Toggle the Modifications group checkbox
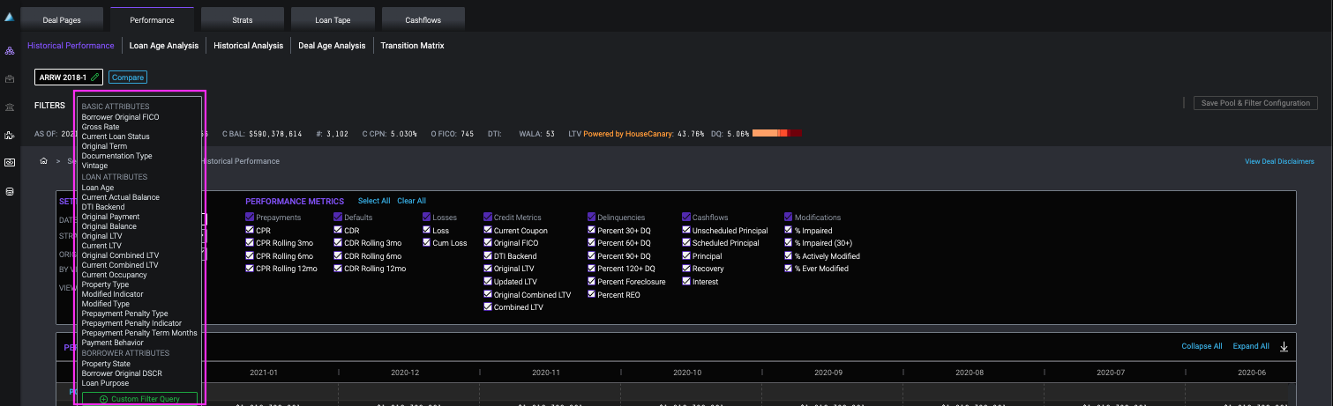The image size is (1333, 406). [789, 218]
